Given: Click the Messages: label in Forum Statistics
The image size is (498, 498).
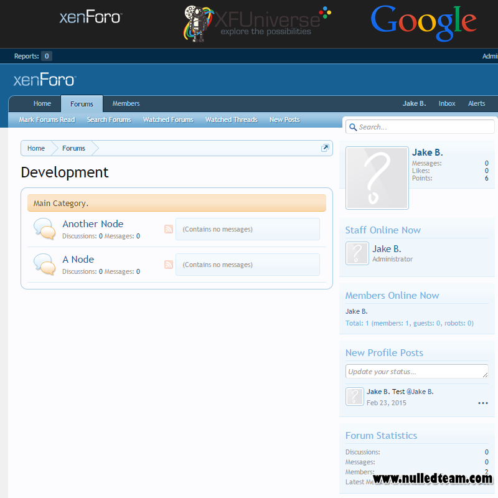Looking at the screenshot, I should coord(360,462).
